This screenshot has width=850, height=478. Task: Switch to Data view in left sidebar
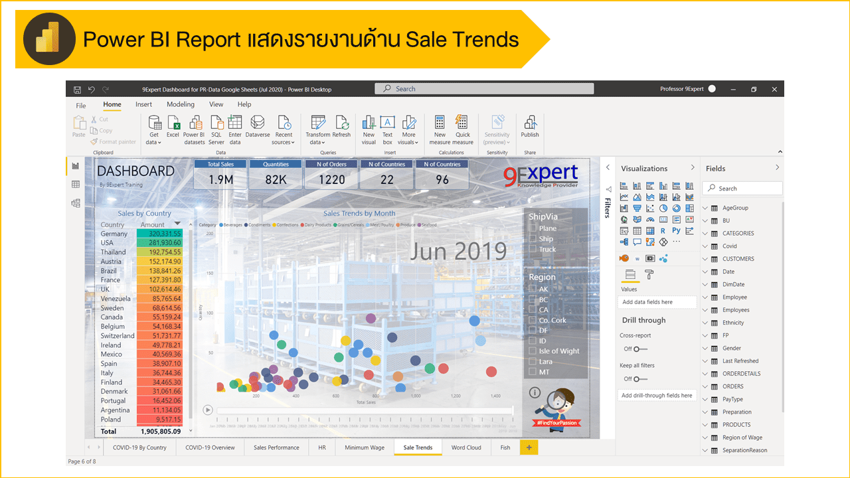(x=76, y=185)
